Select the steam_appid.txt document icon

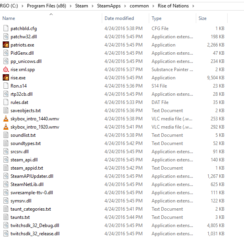coord(6,168)
